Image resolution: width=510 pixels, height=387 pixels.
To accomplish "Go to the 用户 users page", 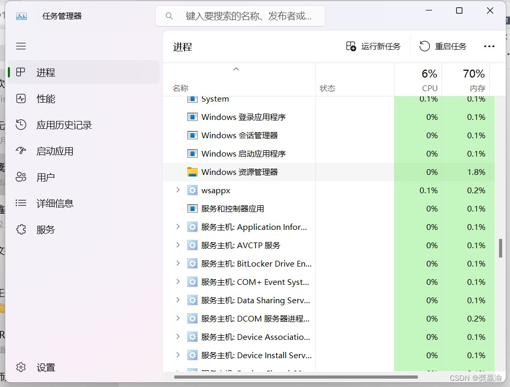I will [84, 177].
